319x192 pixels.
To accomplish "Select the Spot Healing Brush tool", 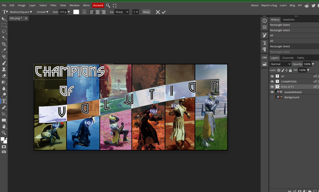I will 4,57.
